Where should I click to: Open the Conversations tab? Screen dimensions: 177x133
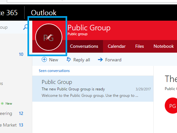(x=84, y=46)
